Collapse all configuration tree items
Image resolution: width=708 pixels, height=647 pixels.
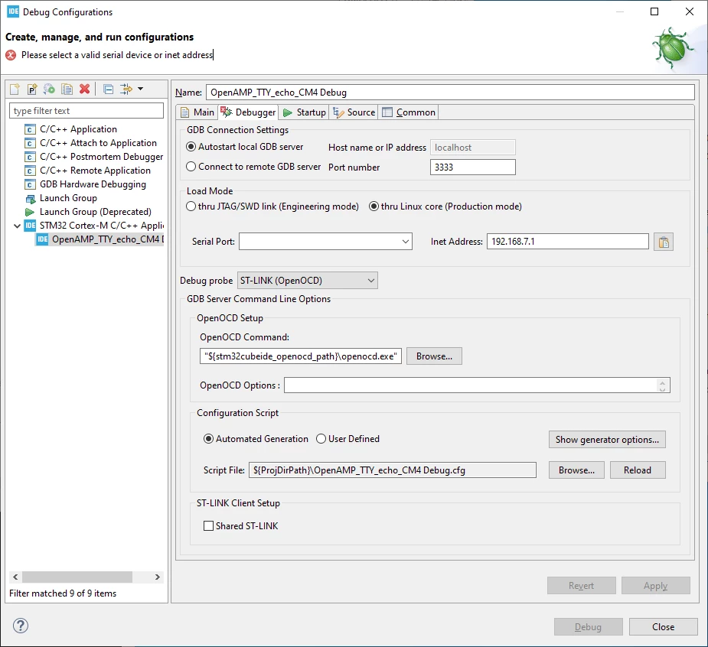point(109,89)
